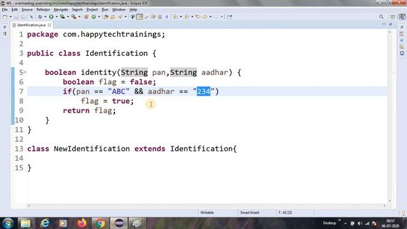Open the Navigate menu

pyautogui.click(x=61, y=10)
